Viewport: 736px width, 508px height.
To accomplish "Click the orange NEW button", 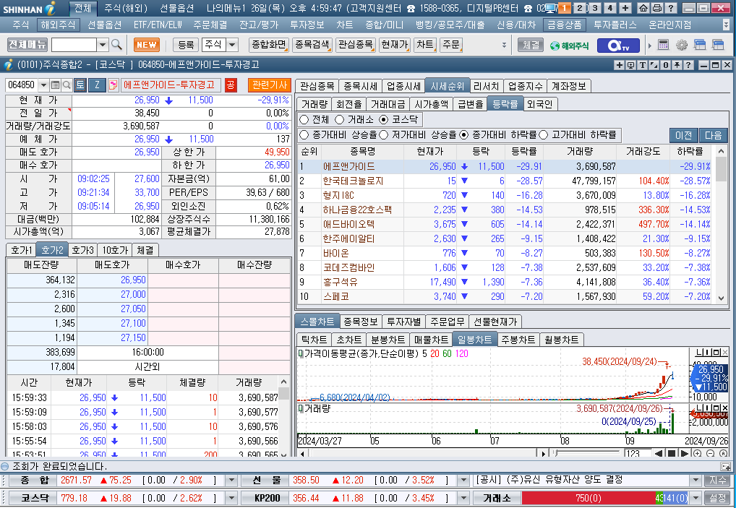I will point(147,45).
